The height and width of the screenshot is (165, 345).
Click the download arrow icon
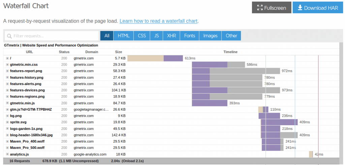tap(300, 8)
